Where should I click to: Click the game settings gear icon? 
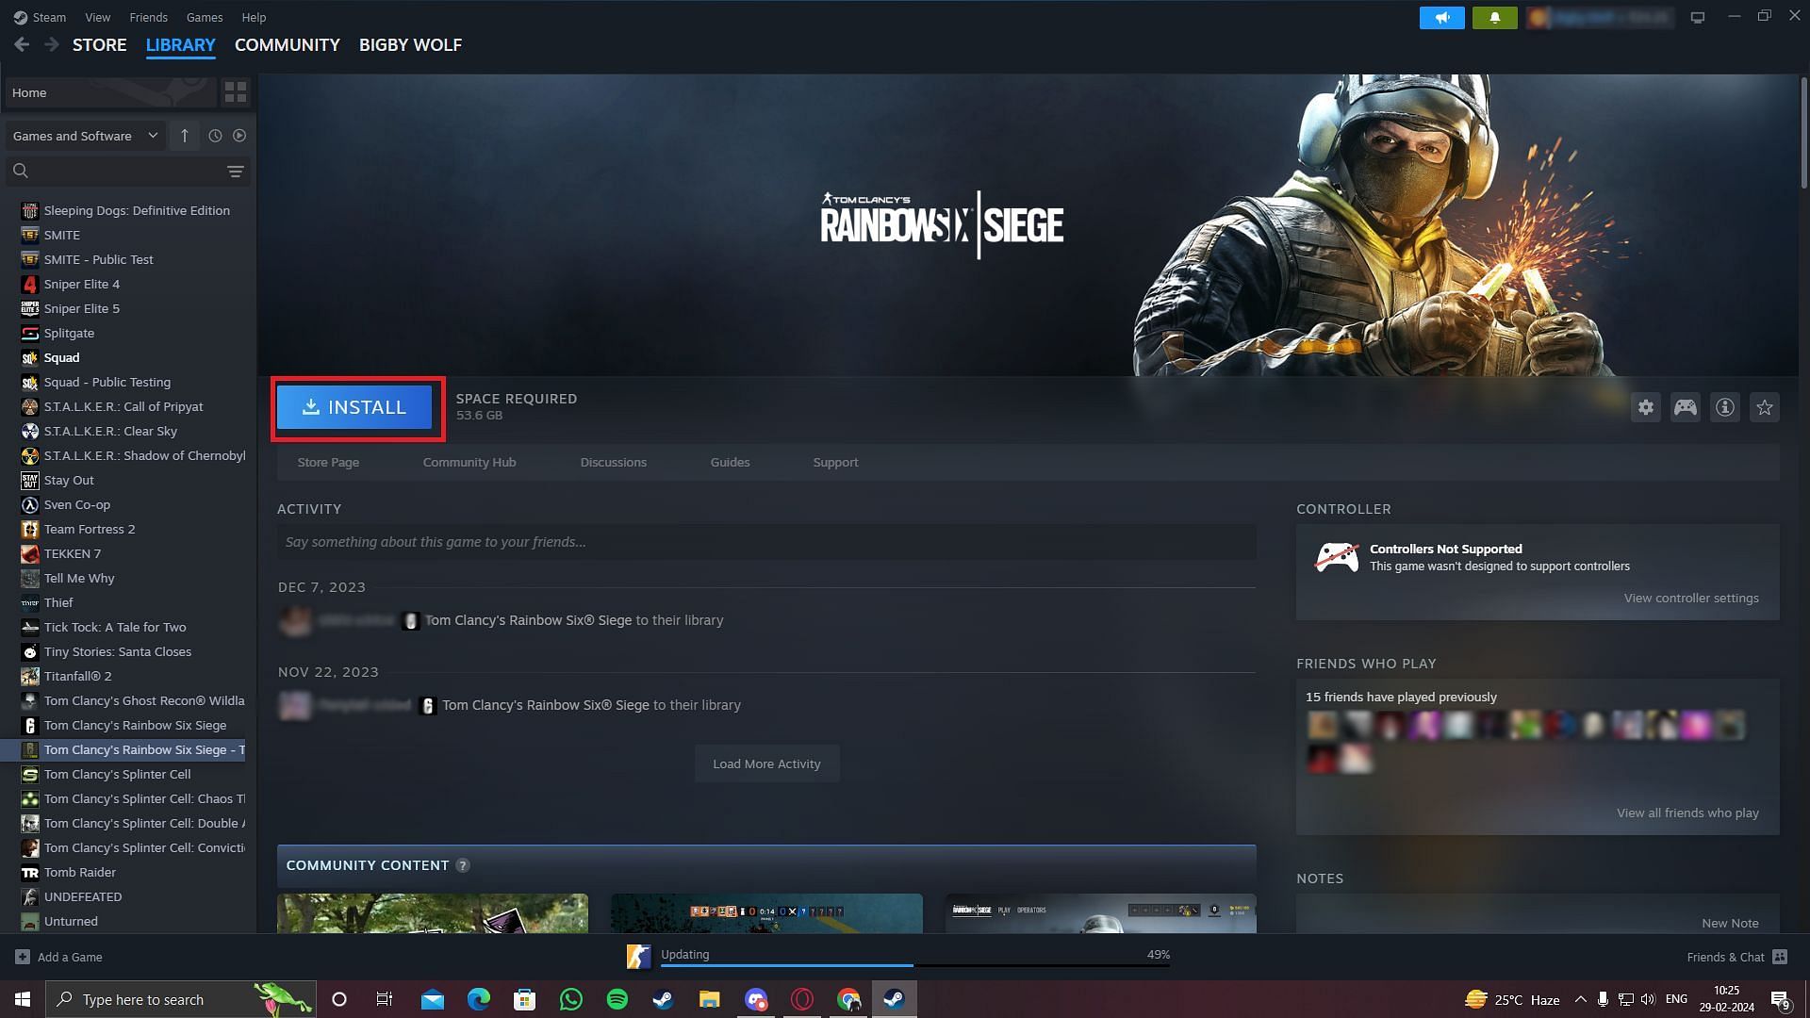[1645, 408]
